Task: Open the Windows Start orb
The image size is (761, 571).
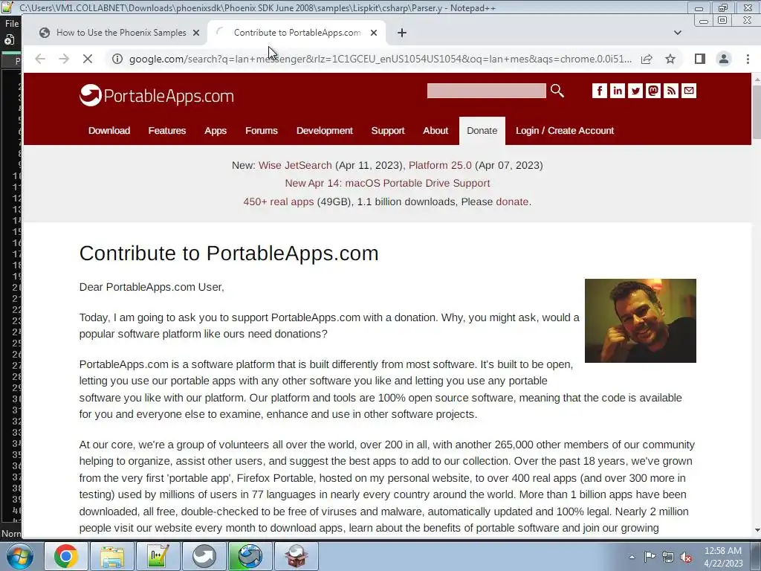Action: pyautogui.click(x=19, y=556)
